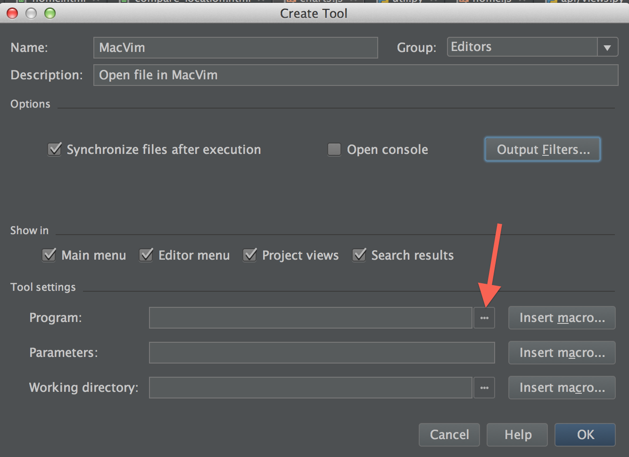
Task: Insert macro for Parameters field
Action: pos(562,353)
